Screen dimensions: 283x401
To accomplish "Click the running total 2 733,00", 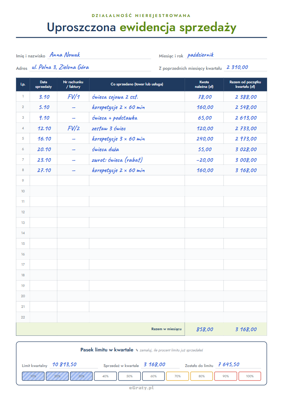I will pos(246,128).
